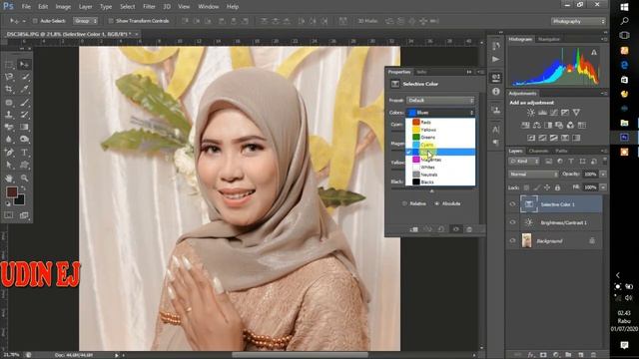Open the Group auto-select dropdown
This screenshot has height=359, width=639.
coord(86,21)
